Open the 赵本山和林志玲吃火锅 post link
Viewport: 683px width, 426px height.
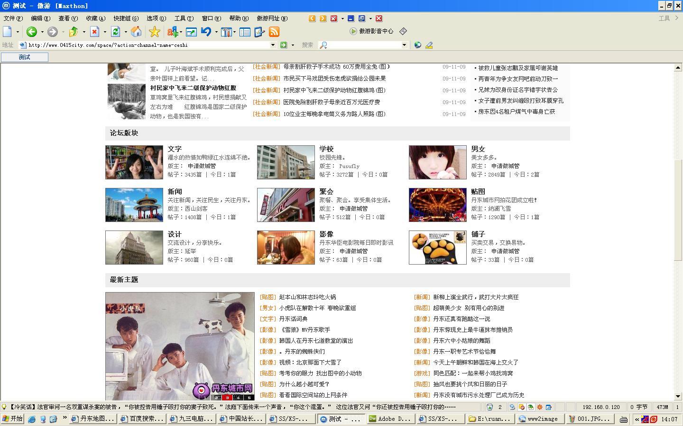[x=307, y=297]
